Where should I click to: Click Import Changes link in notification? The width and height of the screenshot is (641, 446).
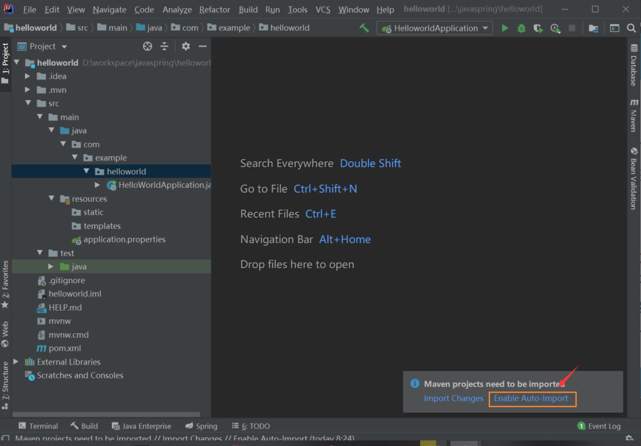click(453, 398)
